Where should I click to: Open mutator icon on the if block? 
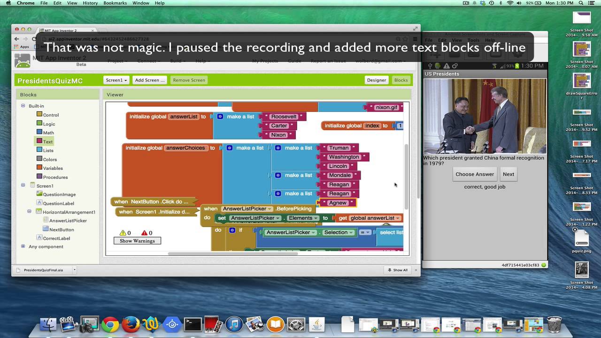232,230
